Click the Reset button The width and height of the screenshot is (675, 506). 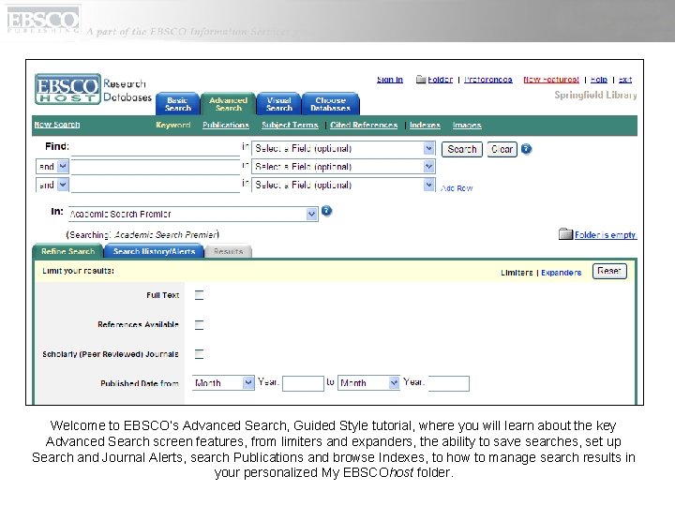point(609,271)
